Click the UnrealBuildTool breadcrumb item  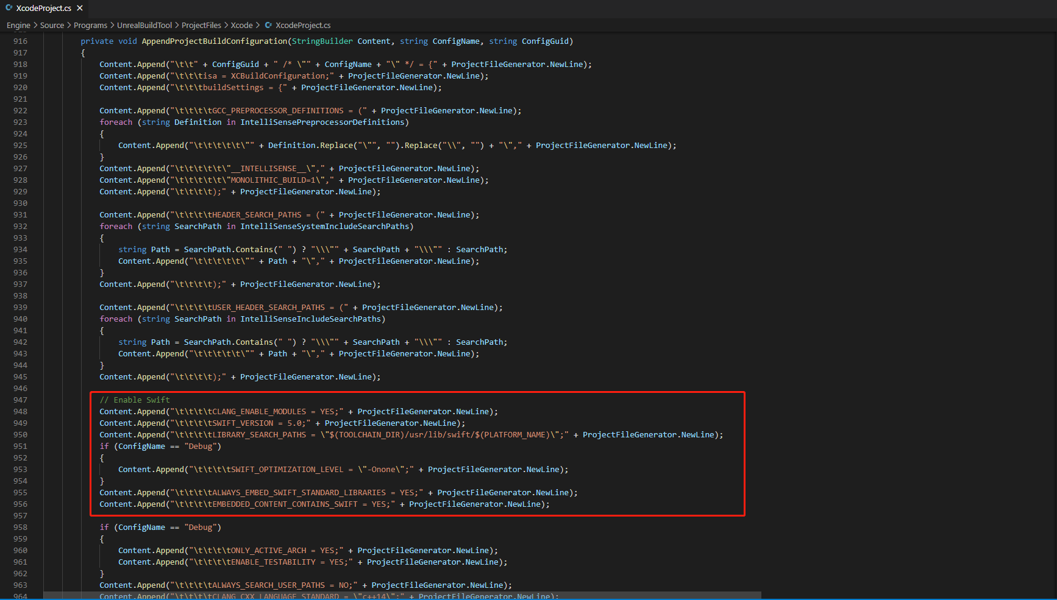coord(144,25)
